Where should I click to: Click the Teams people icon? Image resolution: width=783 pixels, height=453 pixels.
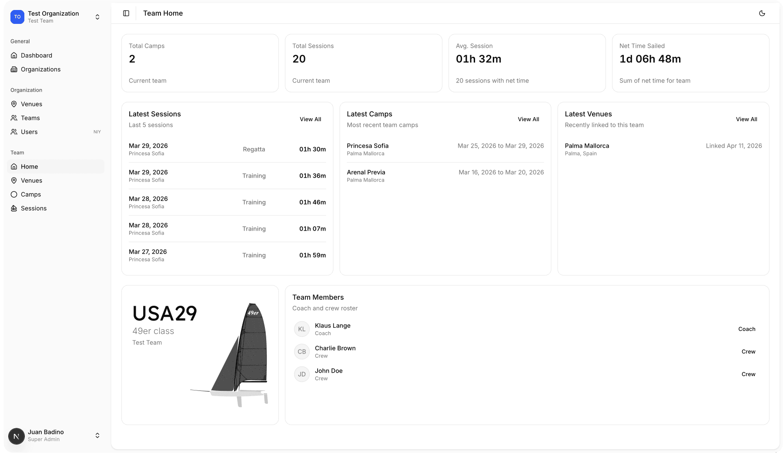[x=14, y=118]
